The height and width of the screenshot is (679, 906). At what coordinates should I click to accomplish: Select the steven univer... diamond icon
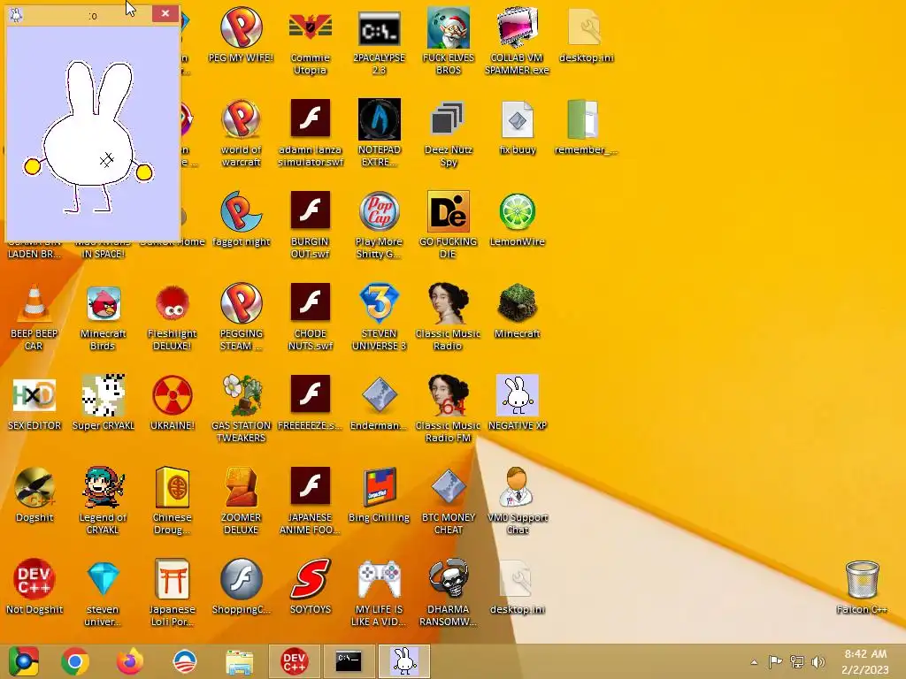point(104,578)
